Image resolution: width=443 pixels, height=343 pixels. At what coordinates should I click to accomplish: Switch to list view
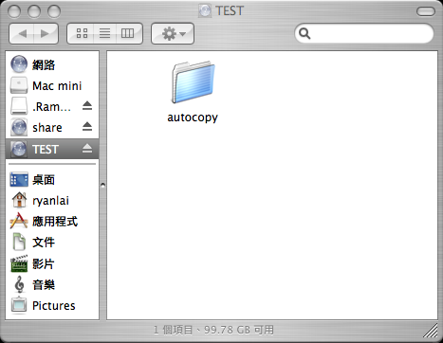[x=105, y=33]
